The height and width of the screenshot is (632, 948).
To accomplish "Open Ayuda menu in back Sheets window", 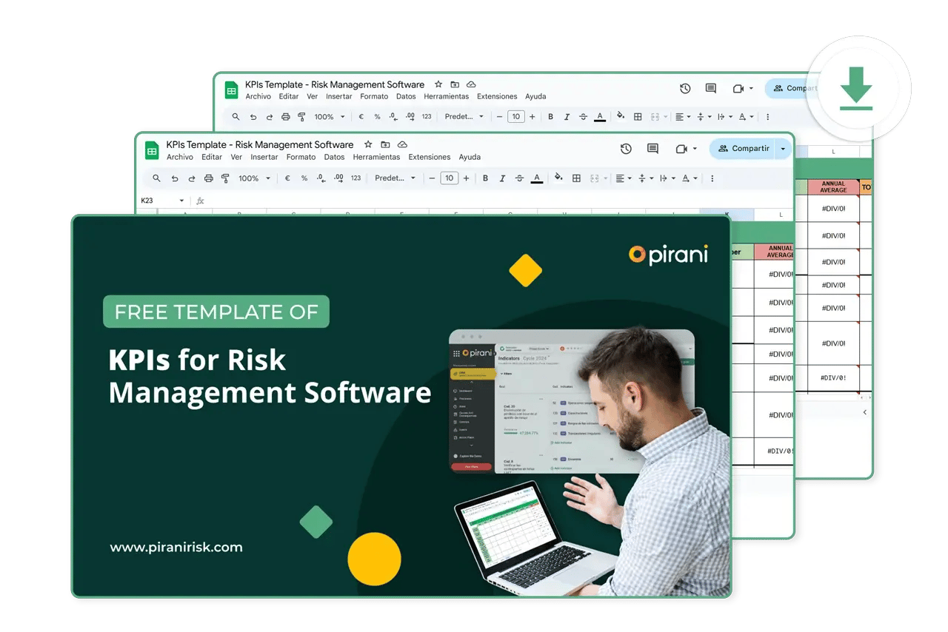I will pyautogui.click(x=535, y=96).
